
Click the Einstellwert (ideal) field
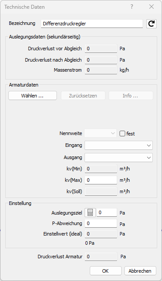101,234
